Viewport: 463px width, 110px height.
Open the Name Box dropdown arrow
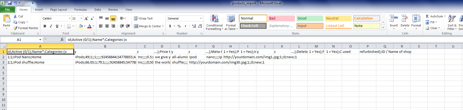40,40
